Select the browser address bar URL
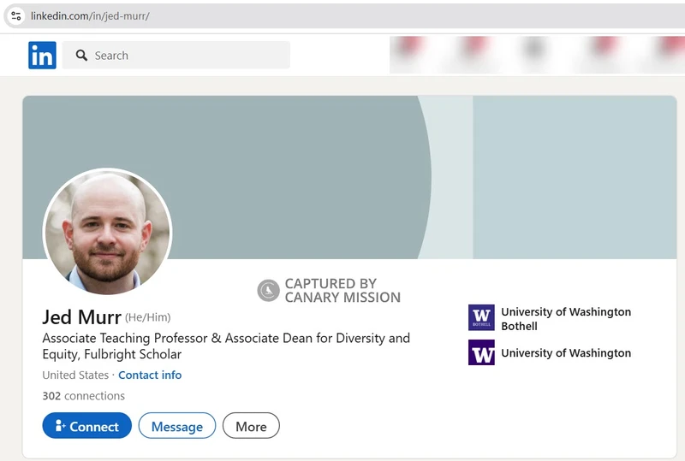 click(x=90, y=15)
